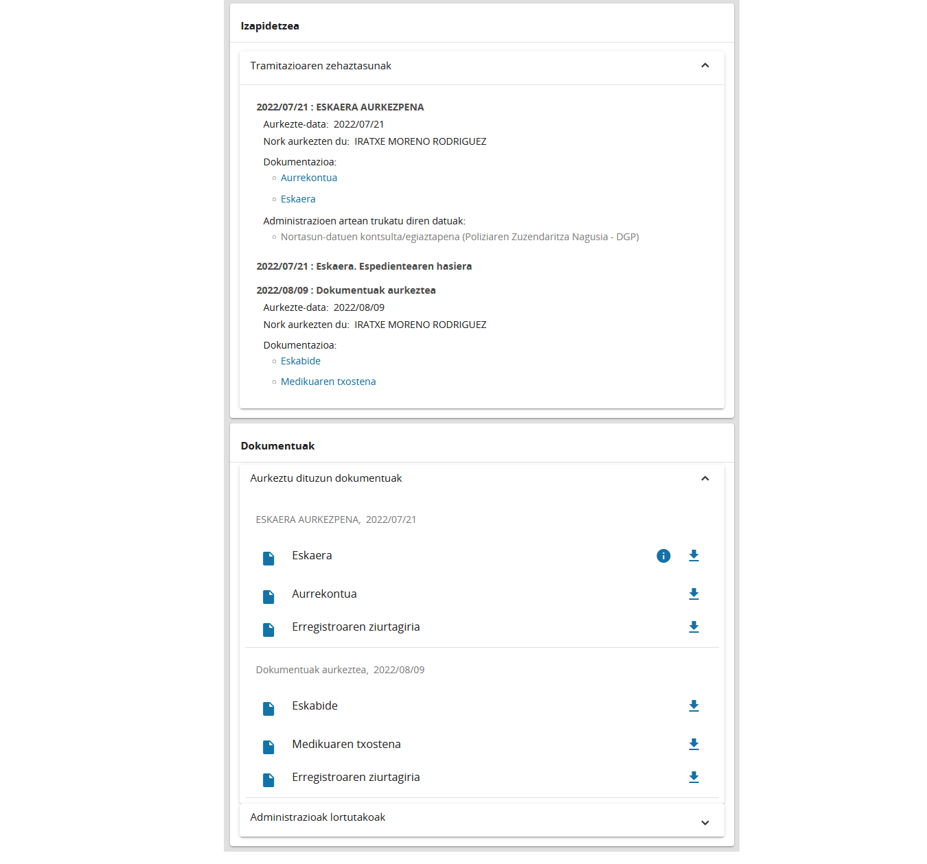Open Eskabide link under 2022/08/09 entry

pyautogui.click(x=301, y=361)
